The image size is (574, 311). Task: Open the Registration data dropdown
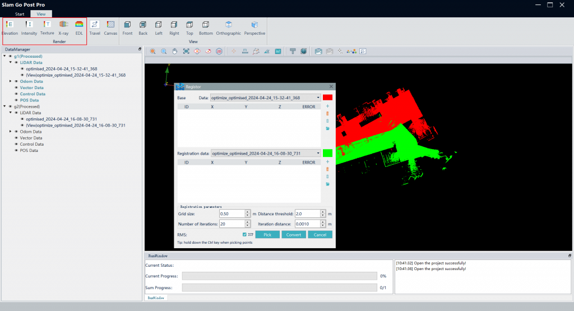click(x=318, y=153)
